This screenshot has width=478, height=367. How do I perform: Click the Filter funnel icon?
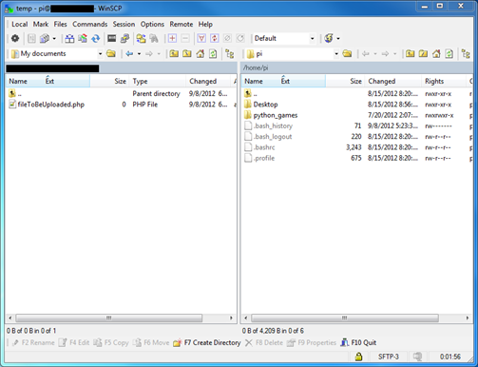click(x=201, y=38)
